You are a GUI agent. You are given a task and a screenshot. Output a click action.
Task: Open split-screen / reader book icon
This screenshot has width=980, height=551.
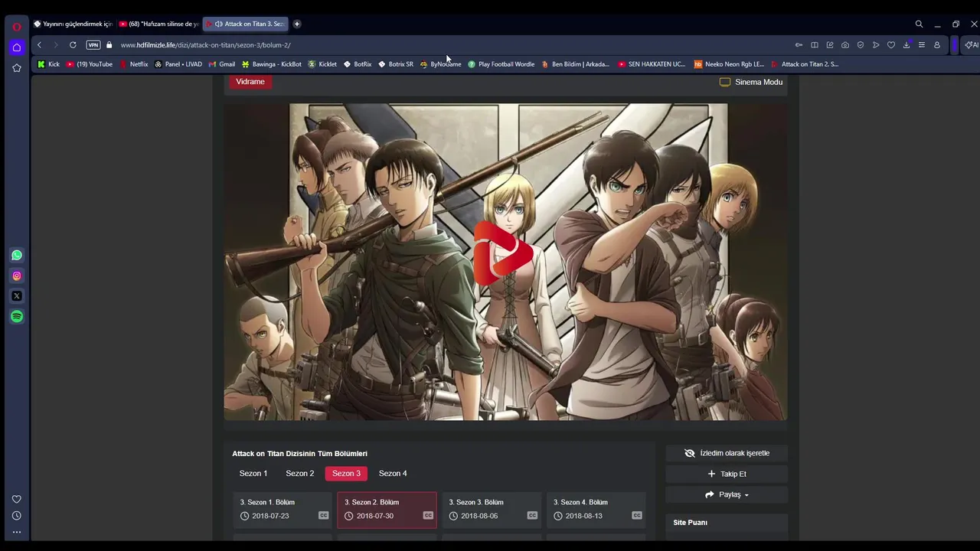[815, 45]
